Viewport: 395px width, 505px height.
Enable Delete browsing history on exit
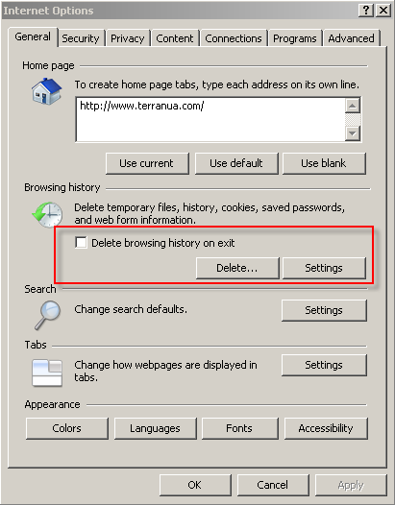coord(81,242)
